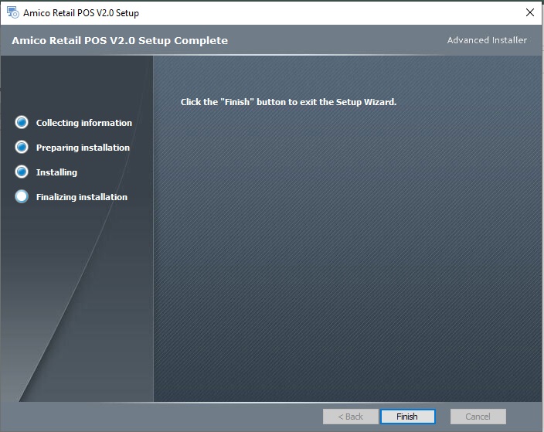Screen dimensions: 544x432
Task: Click the empty sidebar area below the step list
Action: coord(77,309)
